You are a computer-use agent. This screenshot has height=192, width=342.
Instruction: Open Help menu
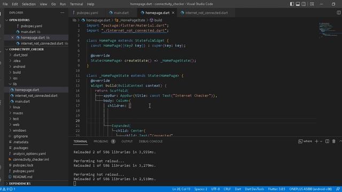(90, 4)
